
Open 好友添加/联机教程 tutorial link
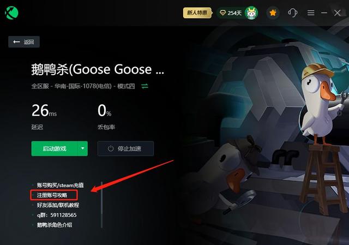[x=58, y=205]
